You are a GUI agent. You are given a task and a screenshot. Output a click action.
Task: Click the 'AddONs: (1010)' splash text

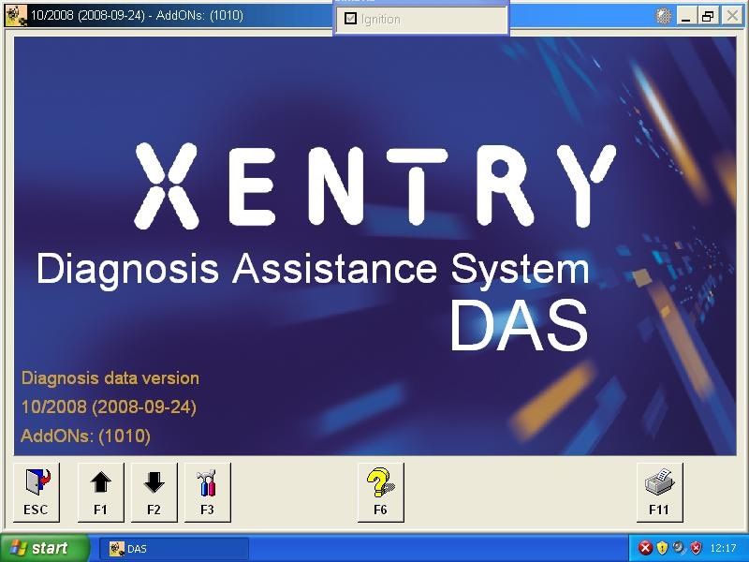click(85, 436)
